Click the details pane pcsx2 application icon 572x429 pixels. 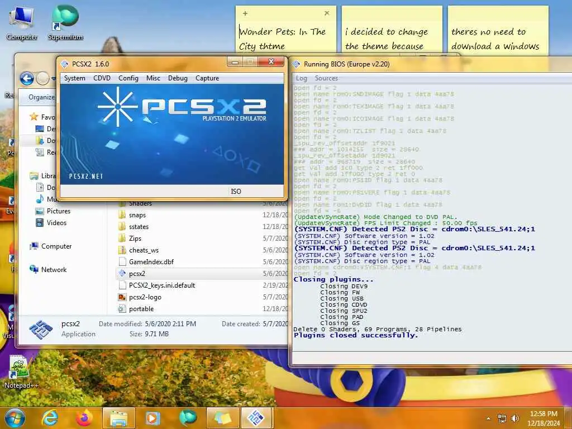41,330
